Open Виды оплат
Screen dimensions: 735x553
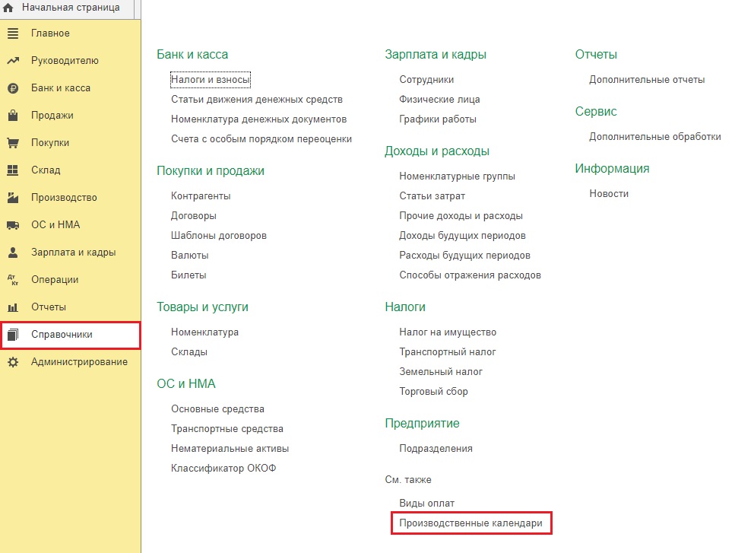427,504
